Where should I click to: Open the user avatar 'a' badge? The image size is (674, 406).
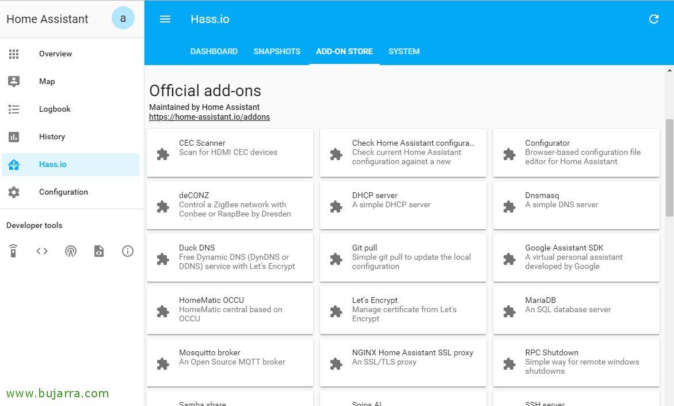123,18
